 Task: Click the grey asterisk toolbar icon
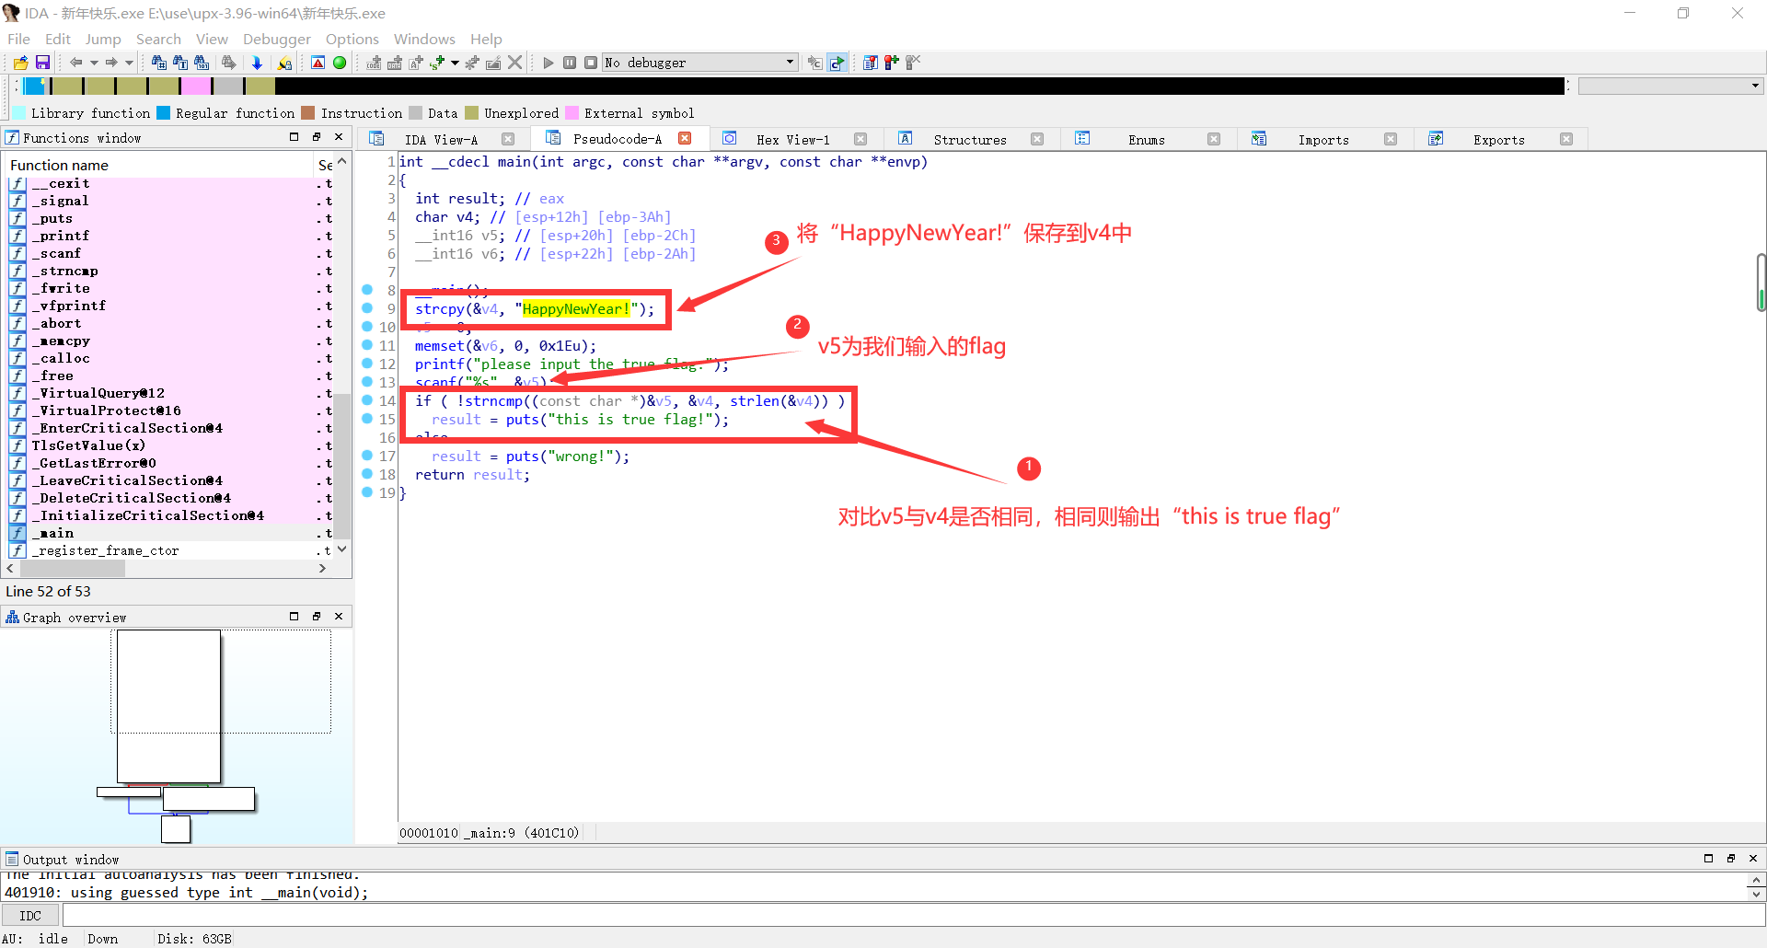point(472,63)
